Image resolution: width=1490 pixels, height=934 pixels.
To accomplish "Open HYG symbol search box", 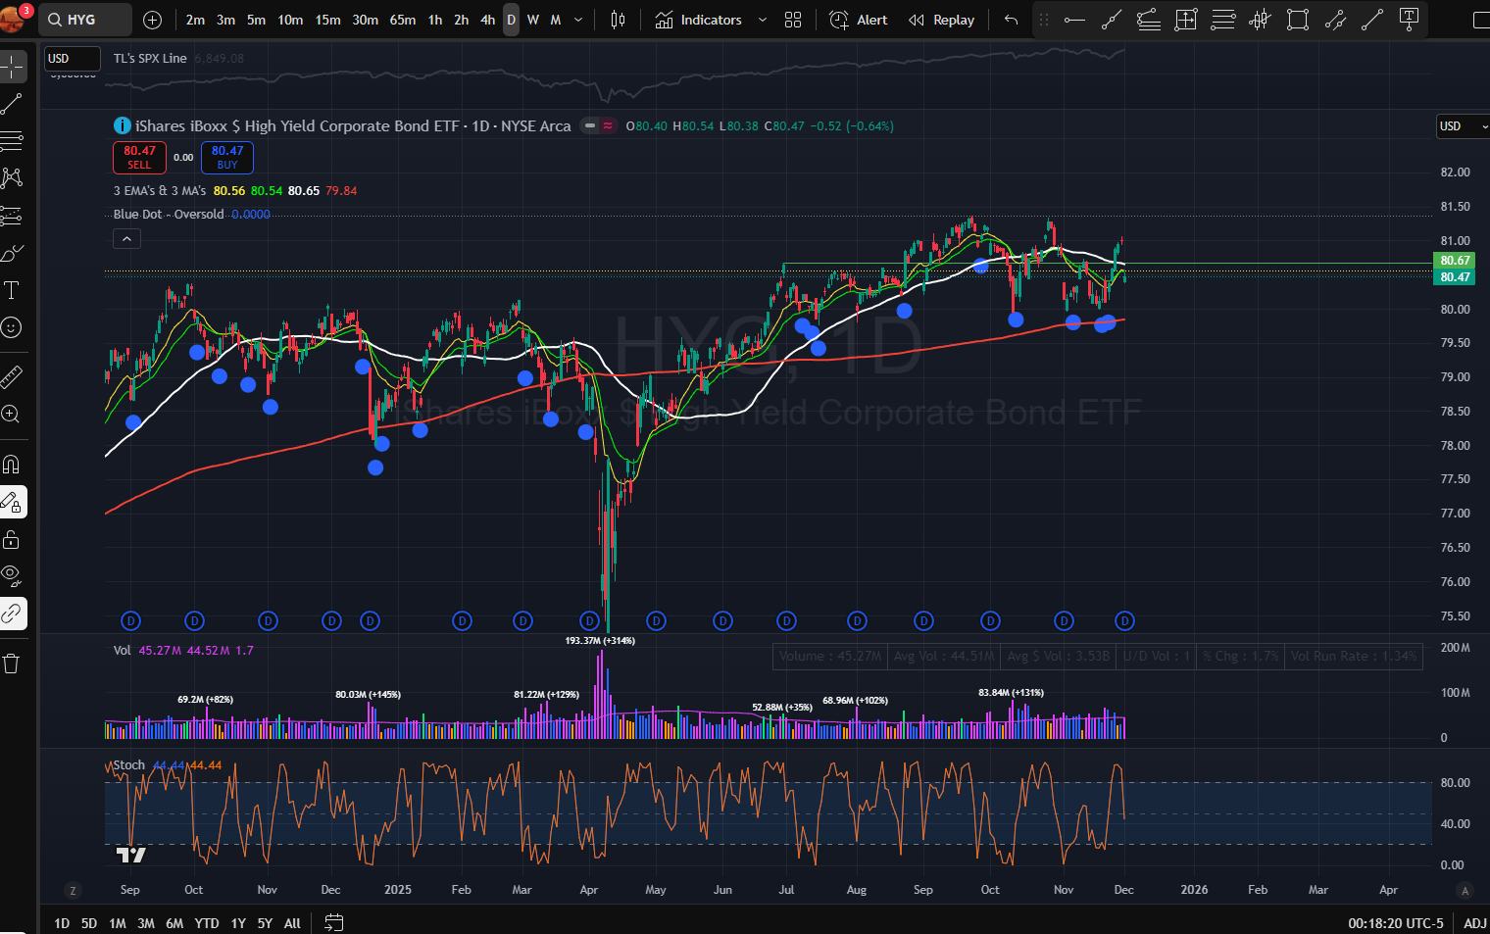I will click(85, 20).
